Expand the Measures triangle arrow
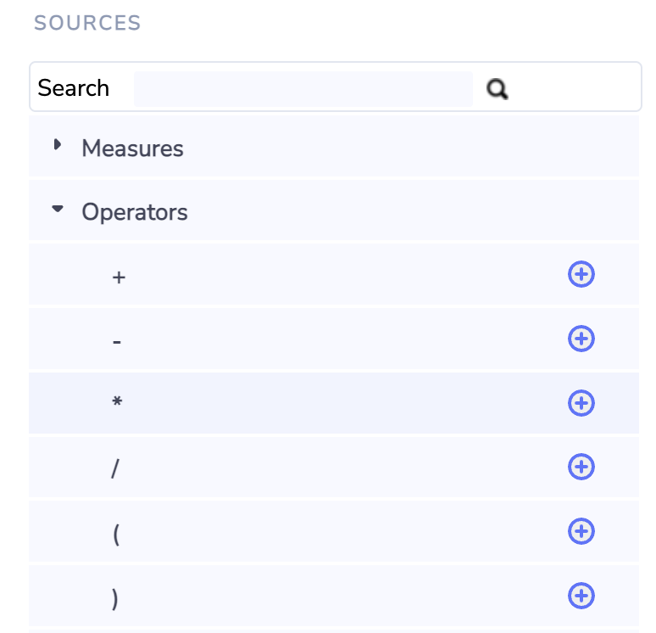656x633 pixels. [58, 145]
